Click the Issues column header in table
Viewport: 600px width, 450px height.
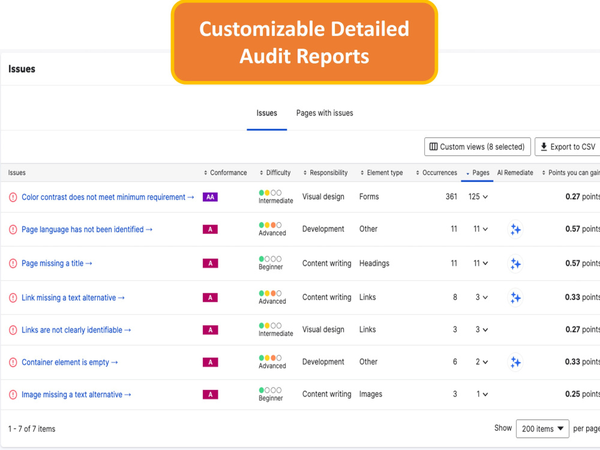tap(17, 173)
